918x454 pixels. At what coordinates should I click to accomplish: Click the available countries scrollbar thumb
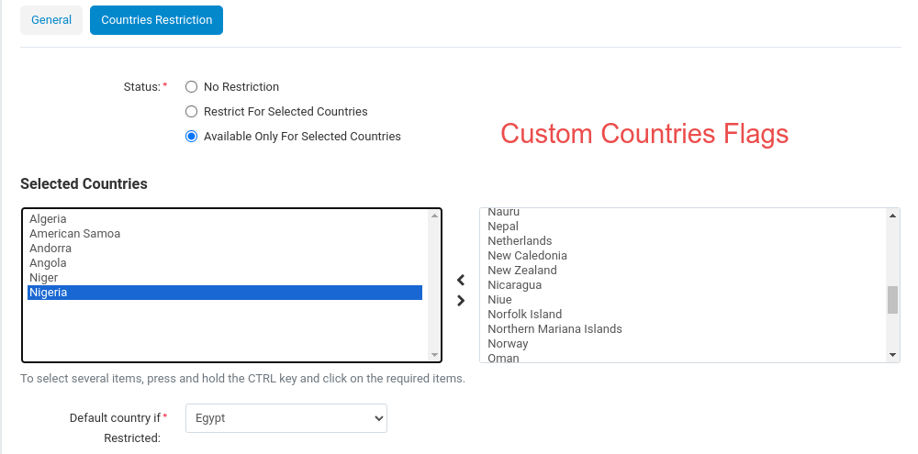pos(892,300)
